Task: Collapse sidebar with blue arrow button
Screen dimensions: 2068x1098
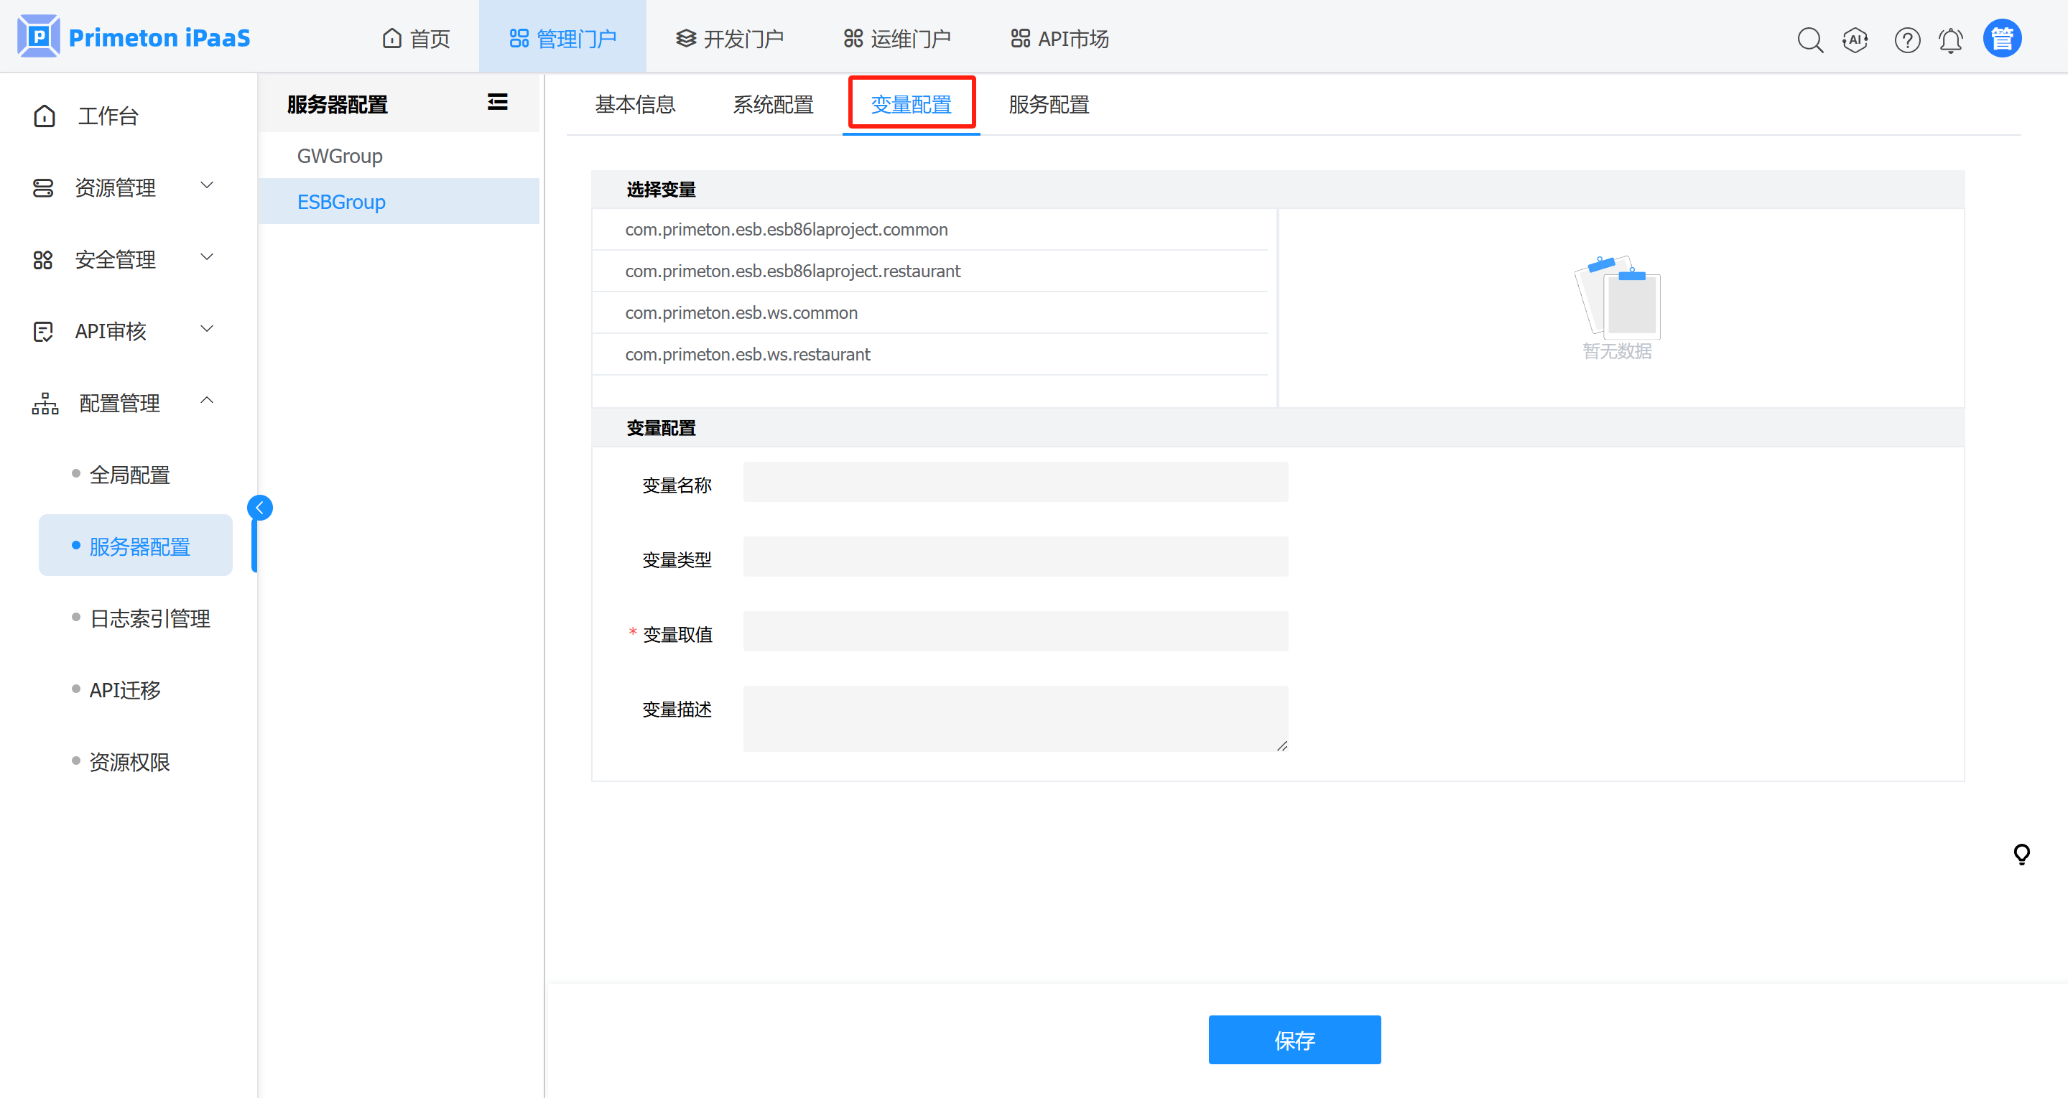Action: (x=260, y=507)
